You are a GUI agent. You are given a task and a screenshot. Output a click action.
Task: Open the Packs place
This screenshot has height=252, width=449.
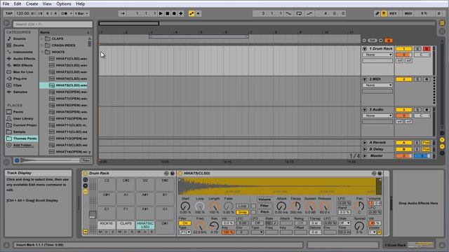(18, 112)
